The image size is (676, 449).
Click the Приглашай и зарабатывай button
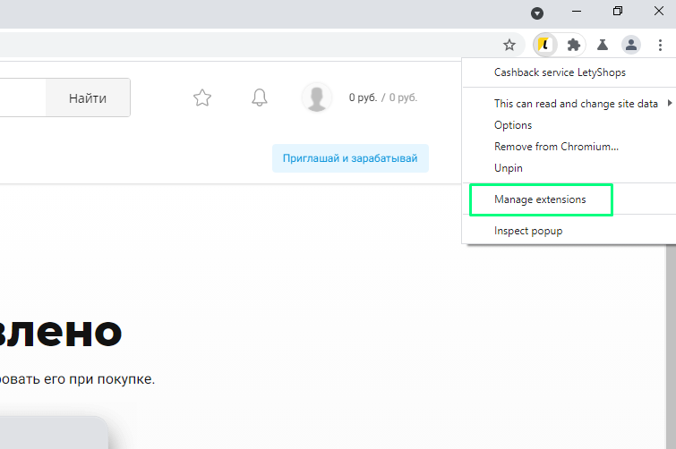[x=350, y=158]
